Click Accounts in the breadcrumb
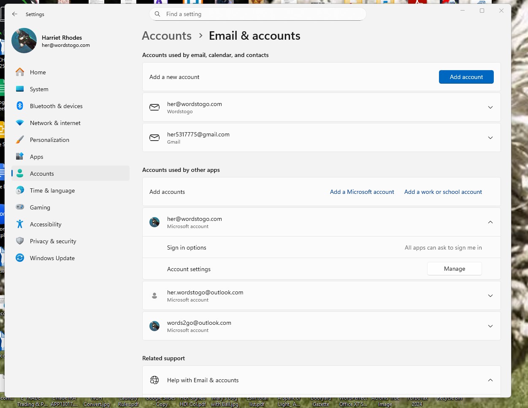This screenshot has height=408, width=528. click(x=167, y=35)
